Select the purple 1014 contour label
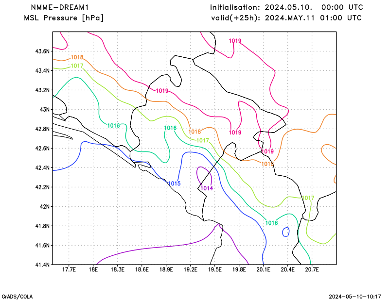Image resolution: width=389 pixels, height=300 pixels. click(x=207, y=188)
